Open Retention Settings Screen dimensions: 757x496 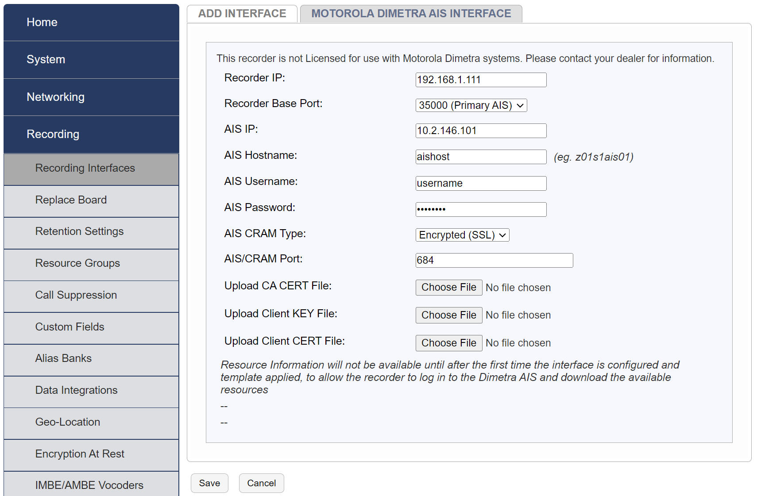click(x=79, y=231)
